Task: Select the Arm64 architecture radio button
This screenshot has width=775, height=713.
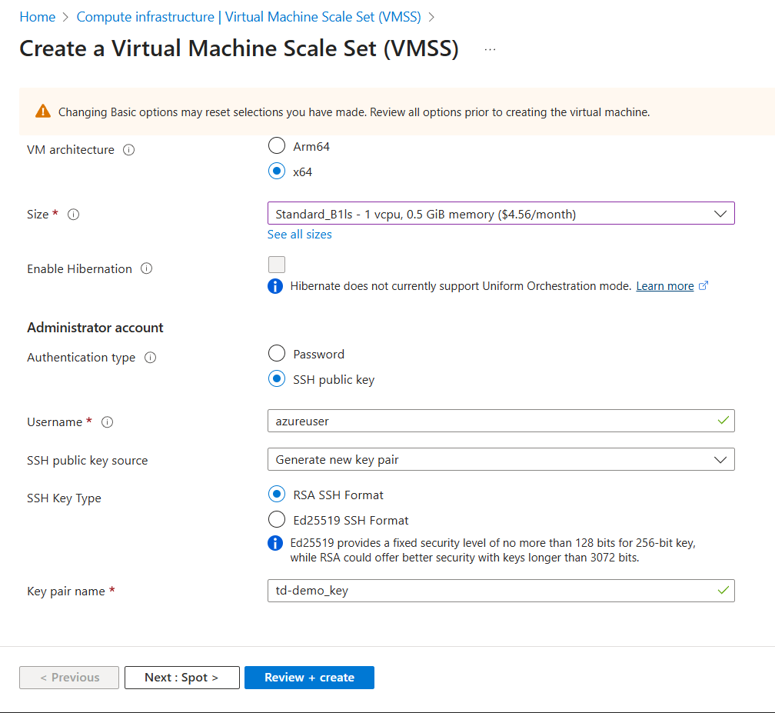Action: pos(277,146)
